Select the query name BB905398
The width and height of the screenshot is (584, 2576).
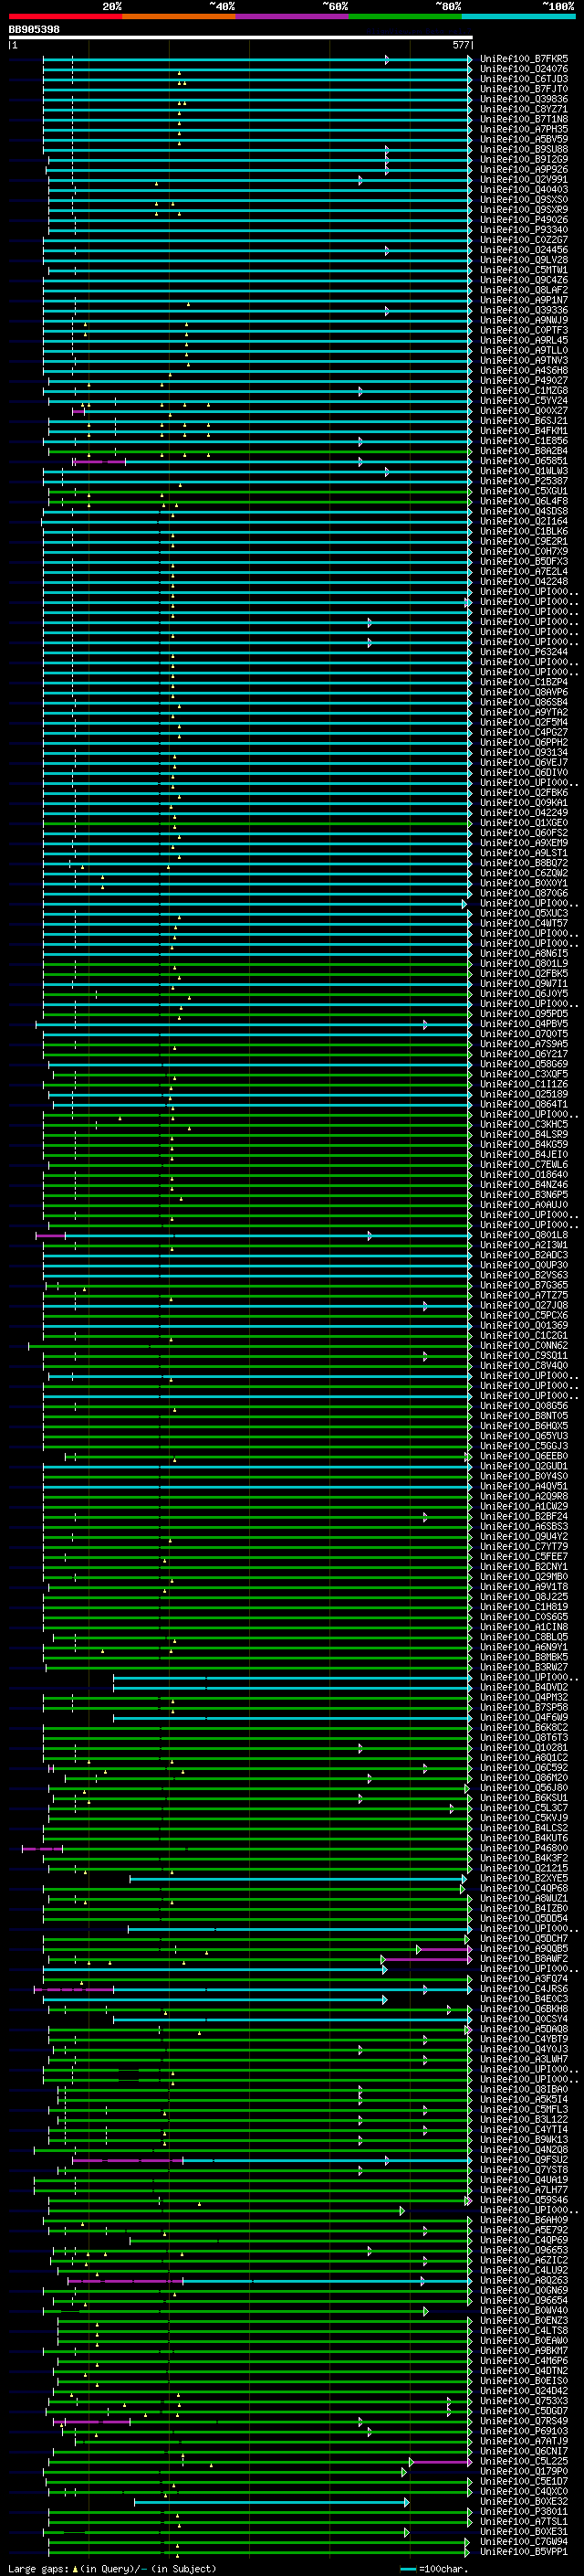click(x=34, y=30)
